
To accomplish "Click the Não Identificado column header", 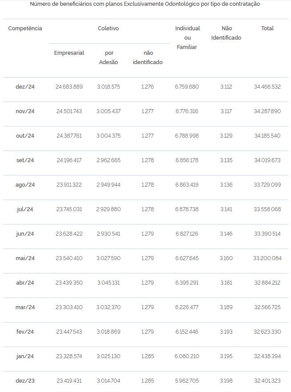I will 226,33.
